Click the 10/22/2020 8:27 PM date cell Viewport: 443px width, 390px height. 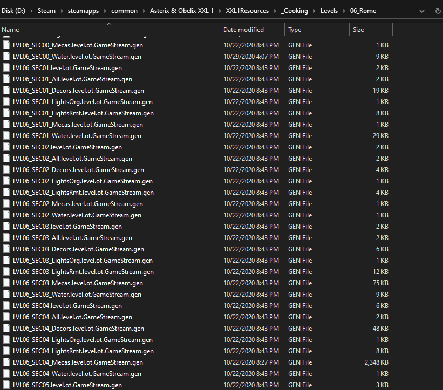[251, 362]
